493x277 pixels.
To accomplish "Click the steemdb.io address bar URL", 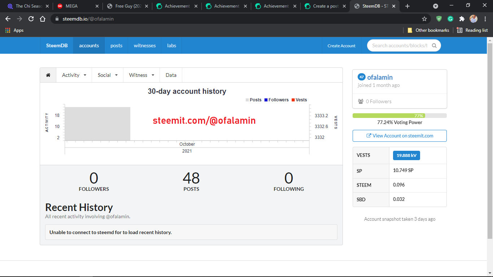I will coord(88,19).
